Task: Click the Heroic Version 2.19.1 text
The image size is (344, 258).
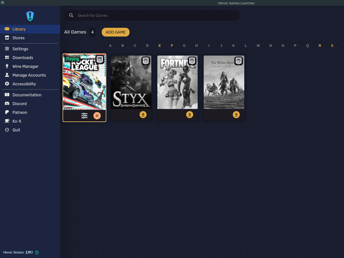Action: (x=18, y=252)
